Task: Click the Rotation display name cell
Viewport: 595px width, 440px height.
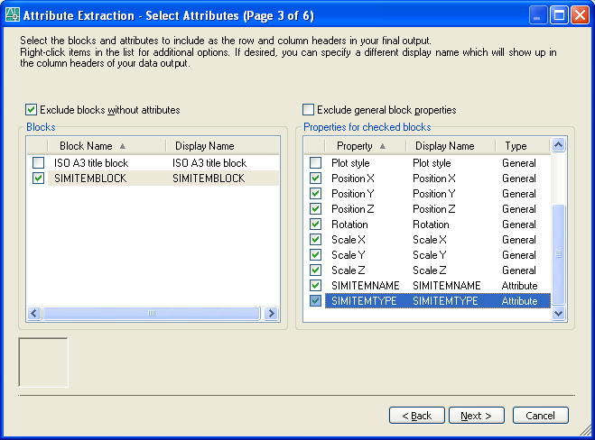Action: (431, 225)
